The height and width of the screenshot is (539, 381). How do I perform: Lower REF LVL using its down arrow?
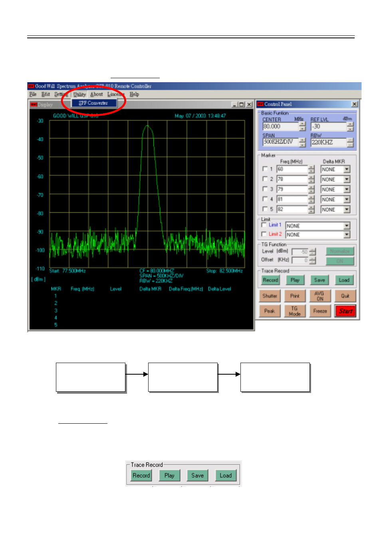pos(350,129)
